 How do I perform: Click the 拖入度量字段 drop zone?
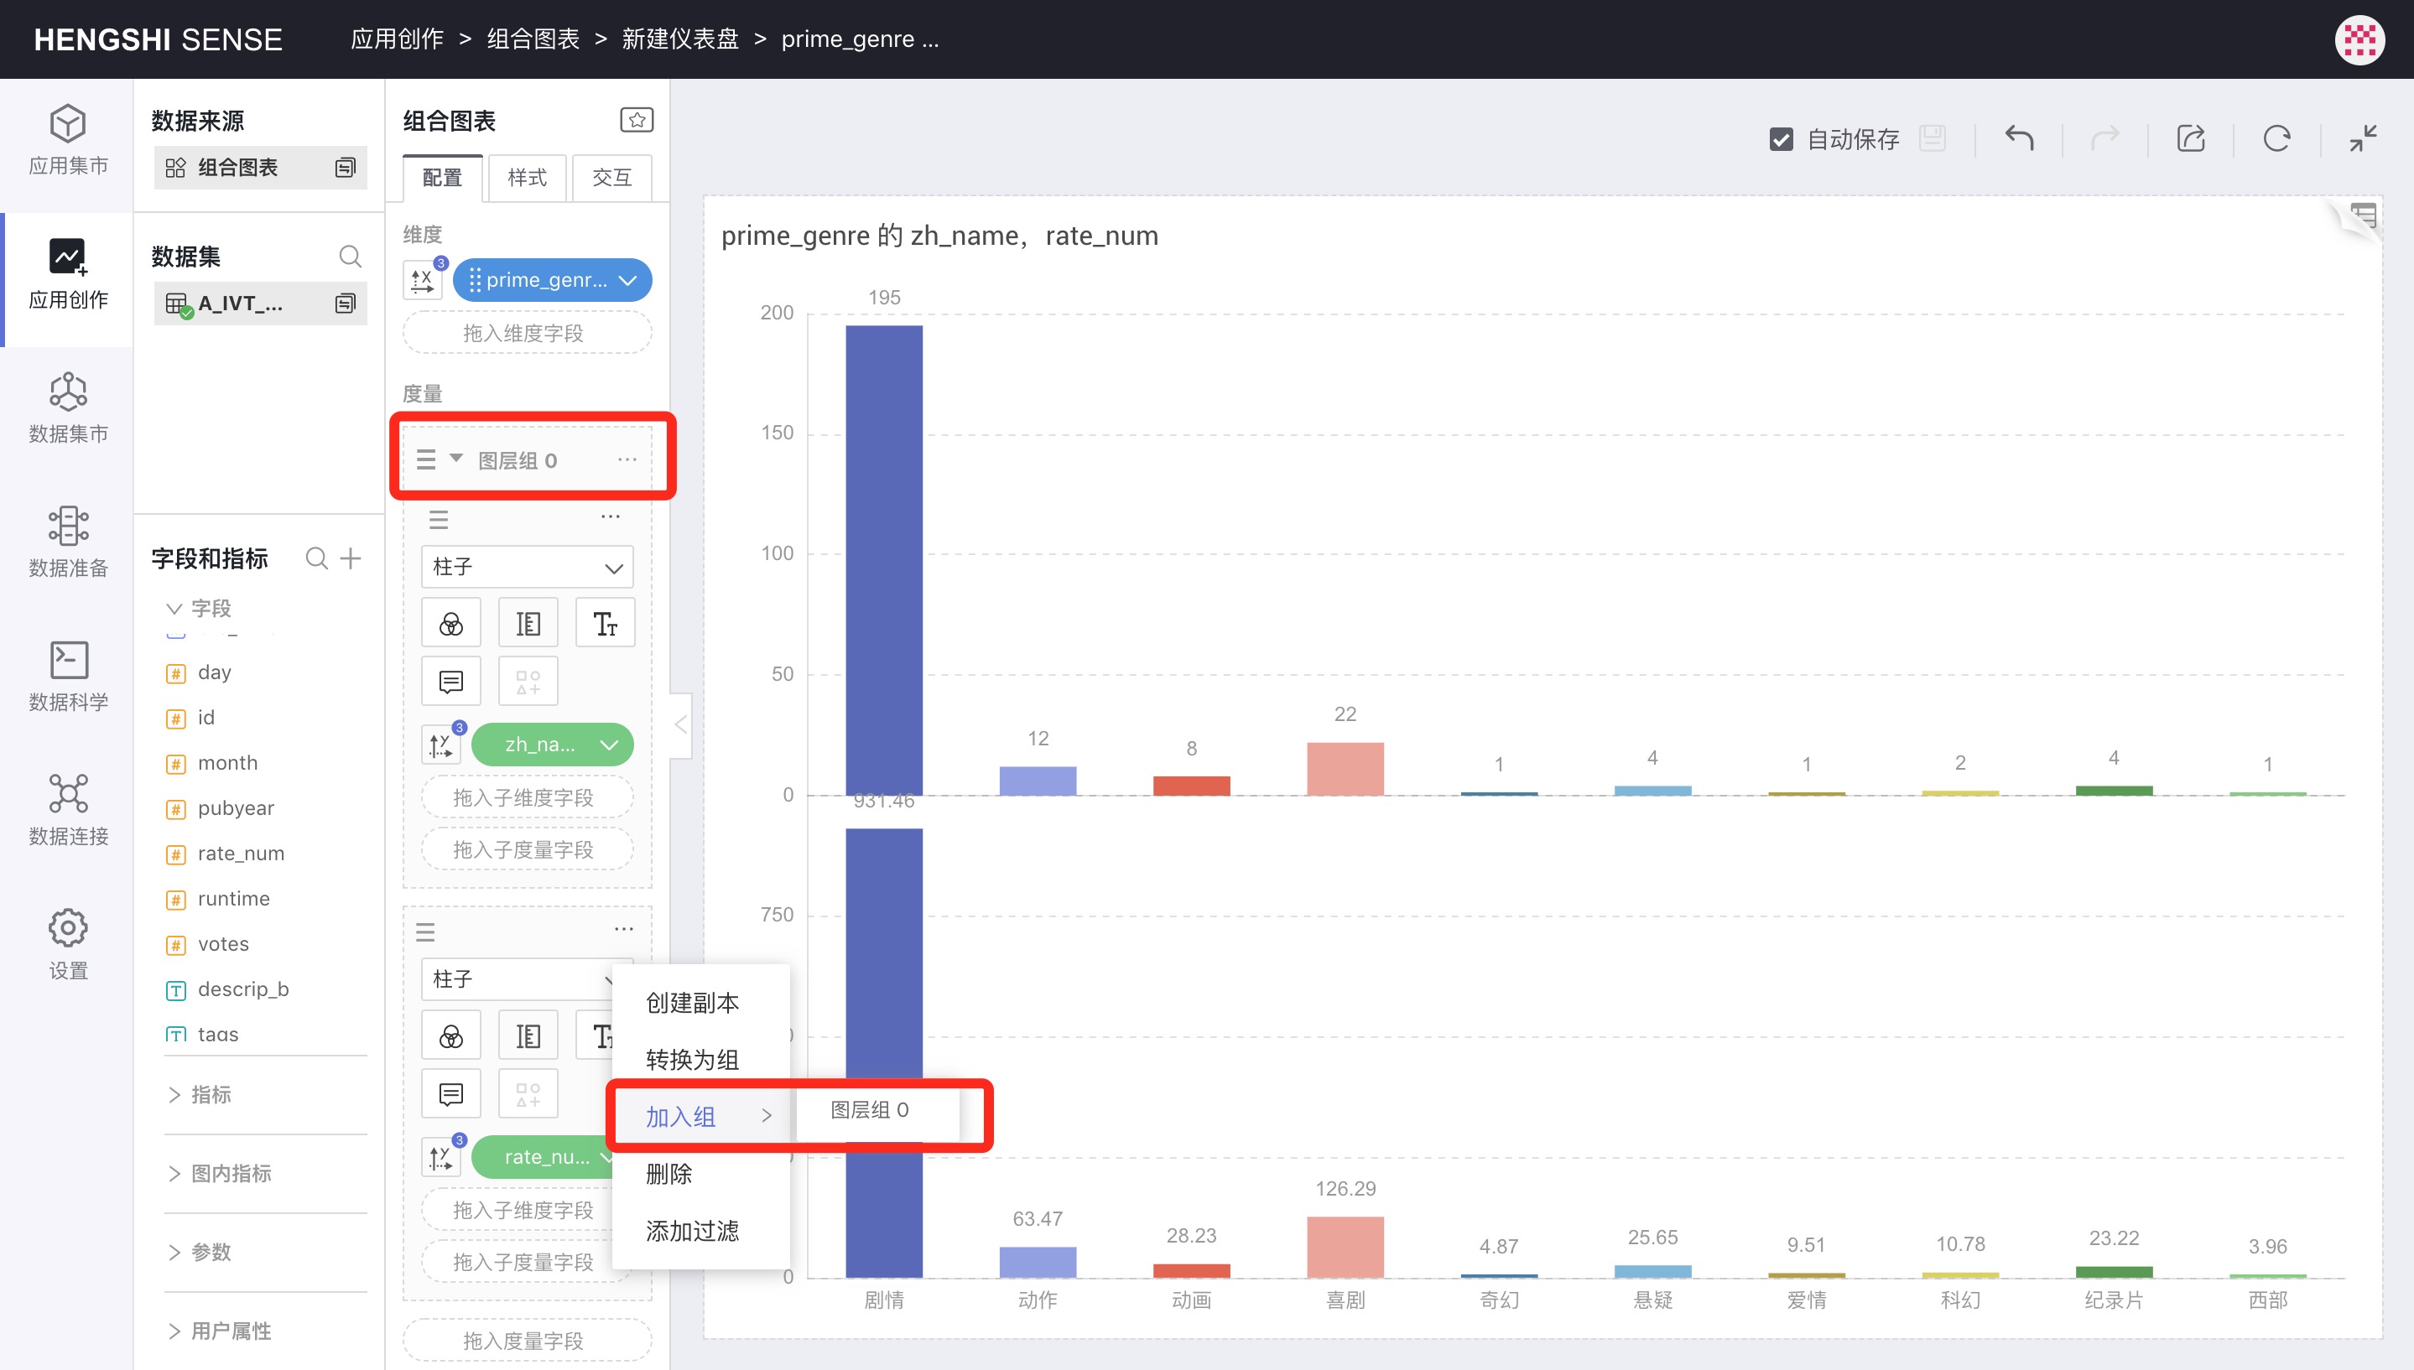[x=527, y=1340]
